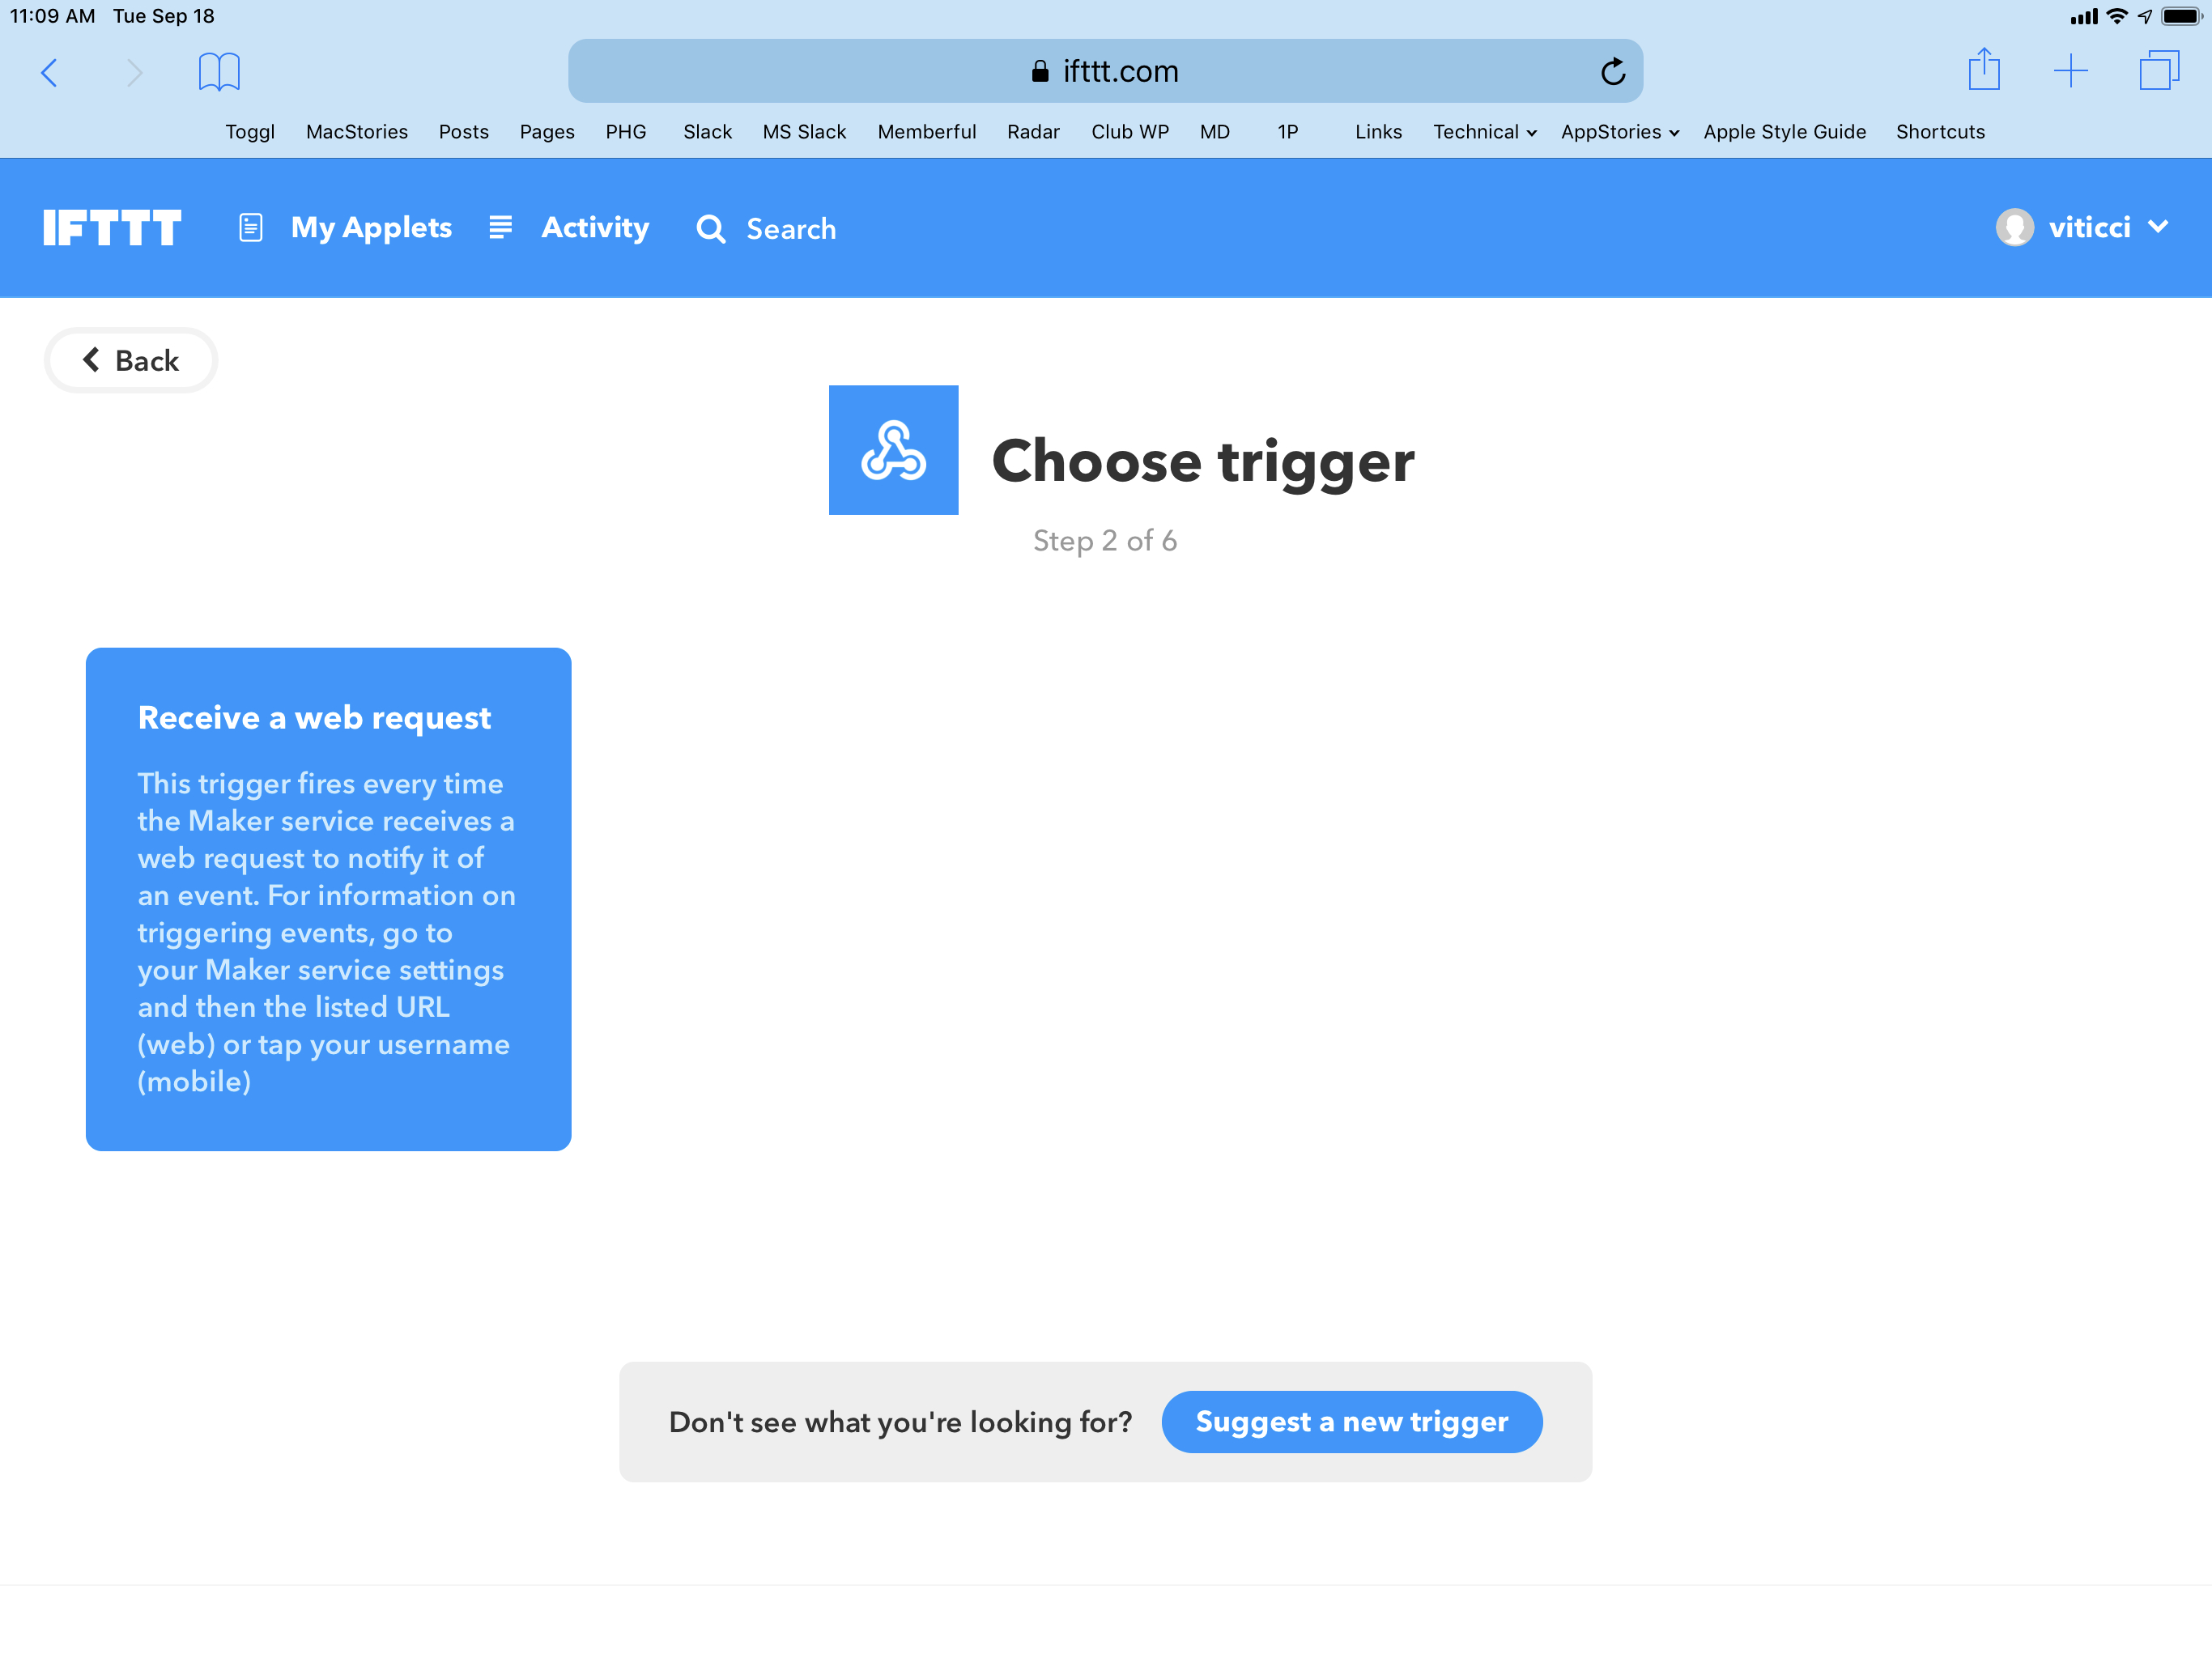Open the MS Slack bookmark
Viewport: 2212px width, 1658px height.
(x=804, y=132)
